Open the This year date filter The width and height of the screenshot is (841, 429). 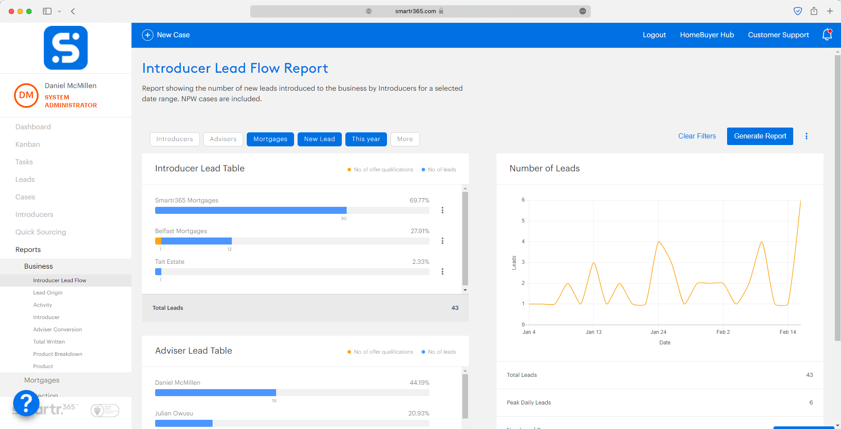366,139
